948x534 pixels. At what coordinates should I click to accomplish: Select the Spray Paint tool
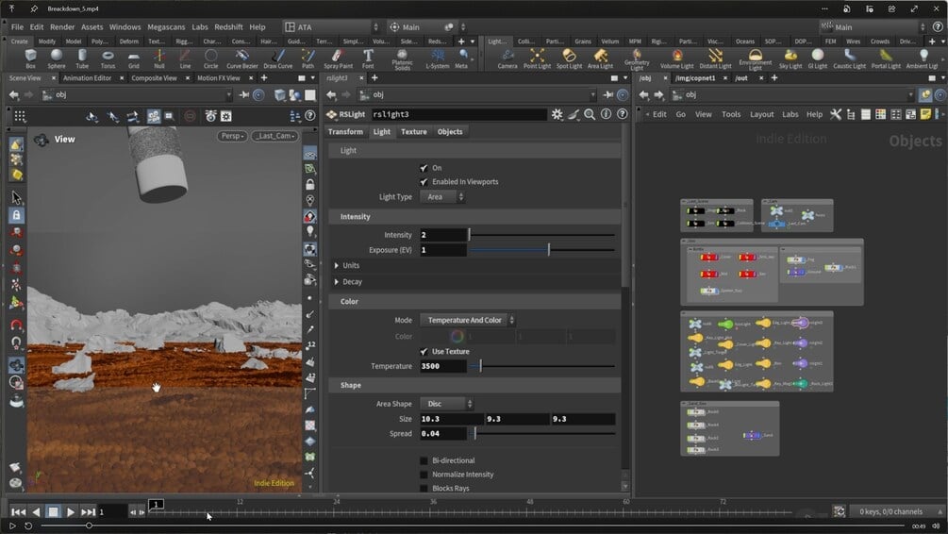click(x=338, y=58)
